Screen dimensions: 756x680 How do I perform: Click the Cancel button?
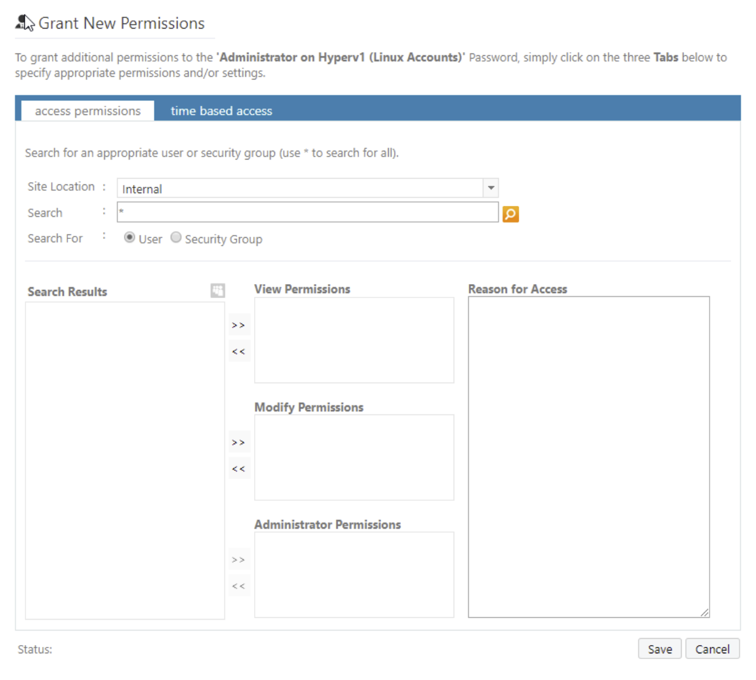pos(712,649)
